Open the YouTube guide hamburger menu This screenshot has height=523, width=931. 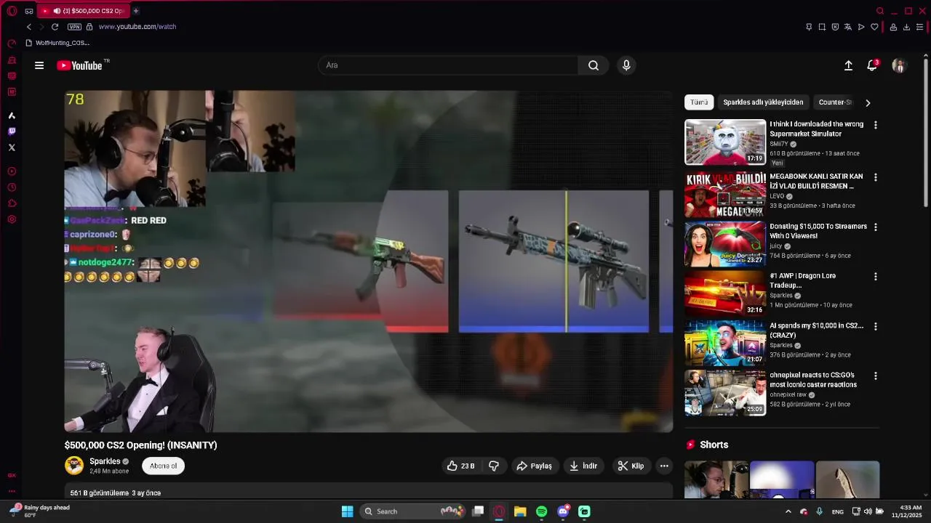[39, 65]
